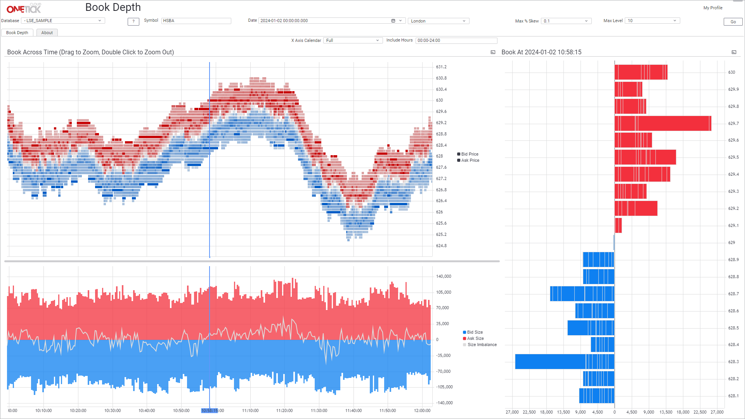The width and height of the screenshot is (745, 419).
Task: Select the Book Depth tab
Action: click(17, 33)
